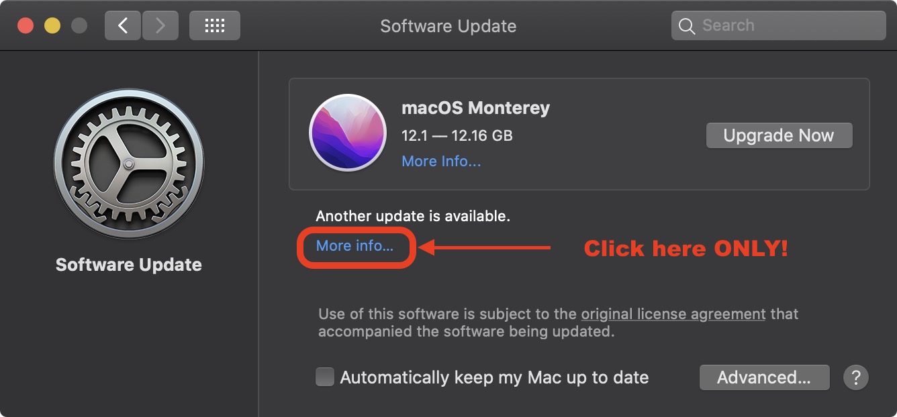The height and width of the screenshot is (417, 897).
Task: Click the macOS Monterey round icon
Action: (x=347, y=133)
